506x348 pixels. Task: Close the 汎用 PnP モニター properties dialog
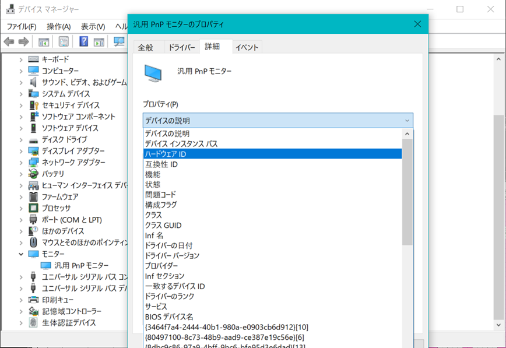(x=417, y=24)
